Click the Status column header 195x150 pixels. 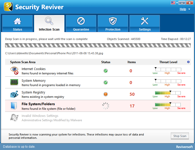(x=106, y=62)
